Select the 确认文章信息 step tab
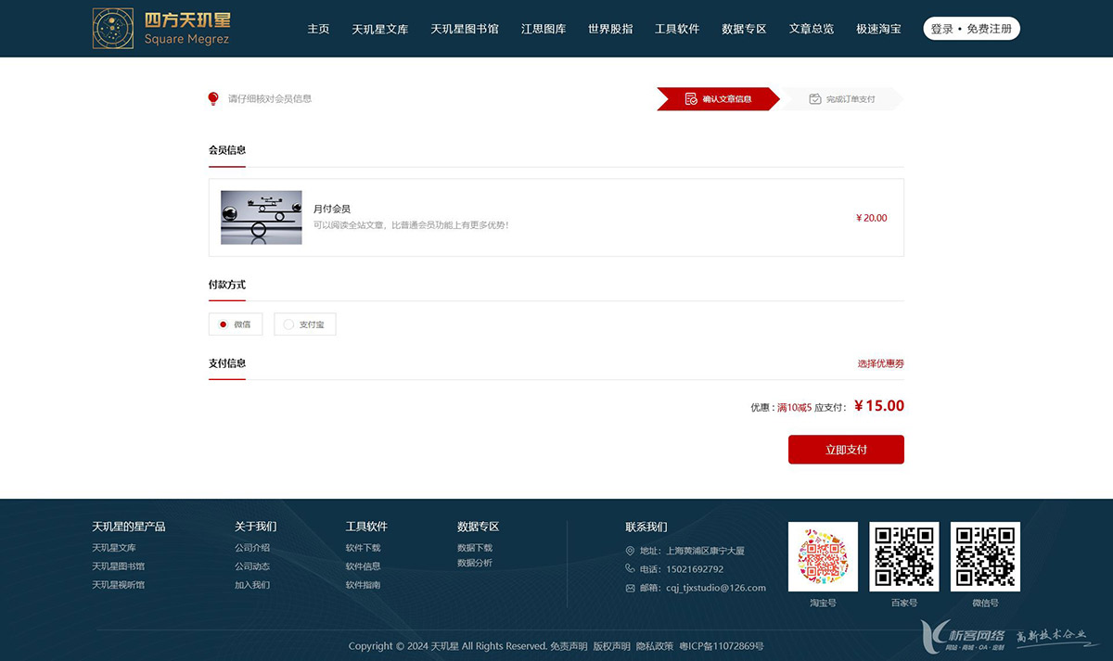 [718, 98]
